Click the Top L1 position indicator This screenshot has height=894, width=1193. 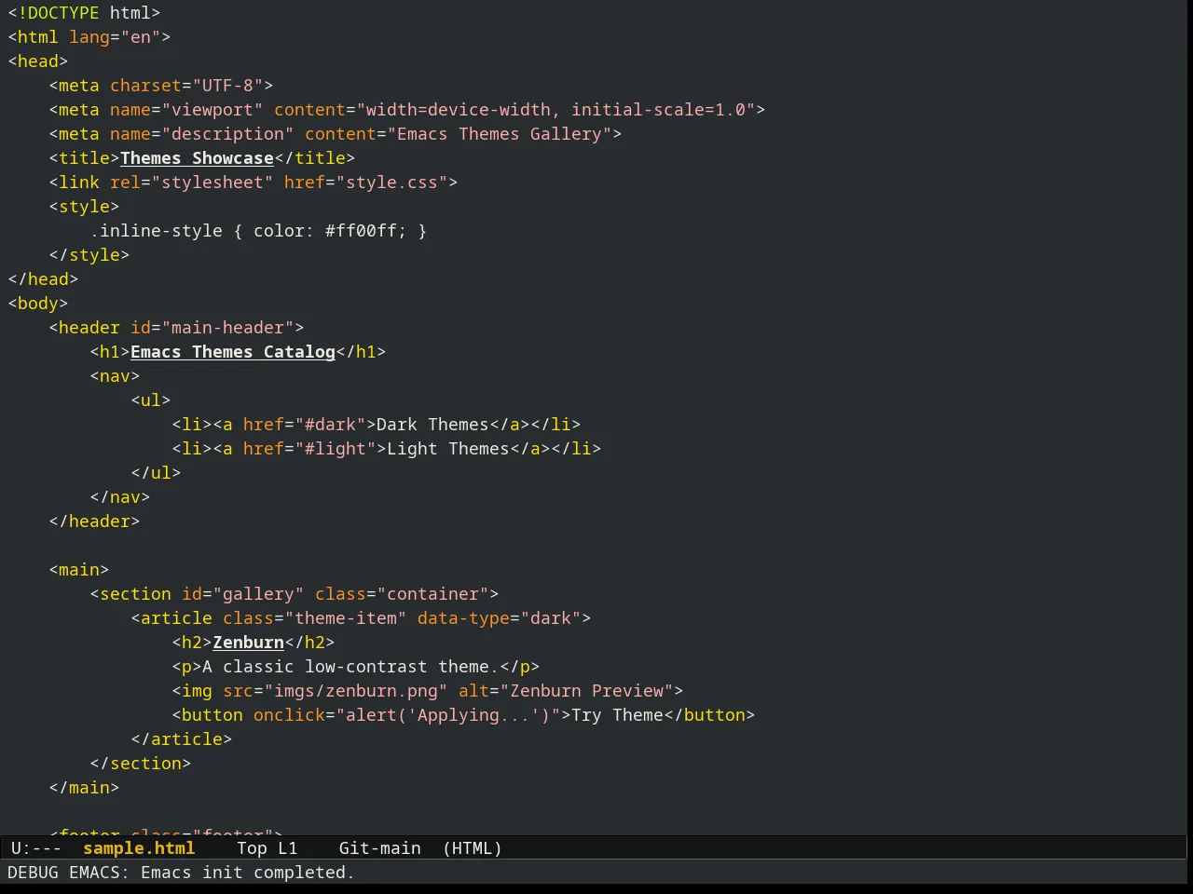tap(267, 848)
